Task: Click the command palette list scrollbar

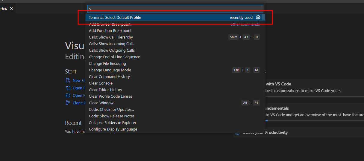Action: click(x=264, y=17)
